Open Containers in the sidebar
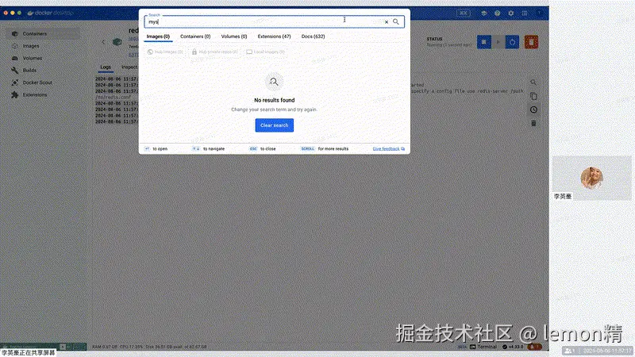 (x=43, y=33)
